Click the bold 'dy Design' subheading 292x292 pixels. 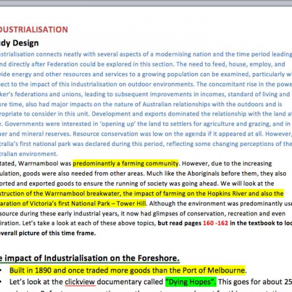click(x=19, y=43)
